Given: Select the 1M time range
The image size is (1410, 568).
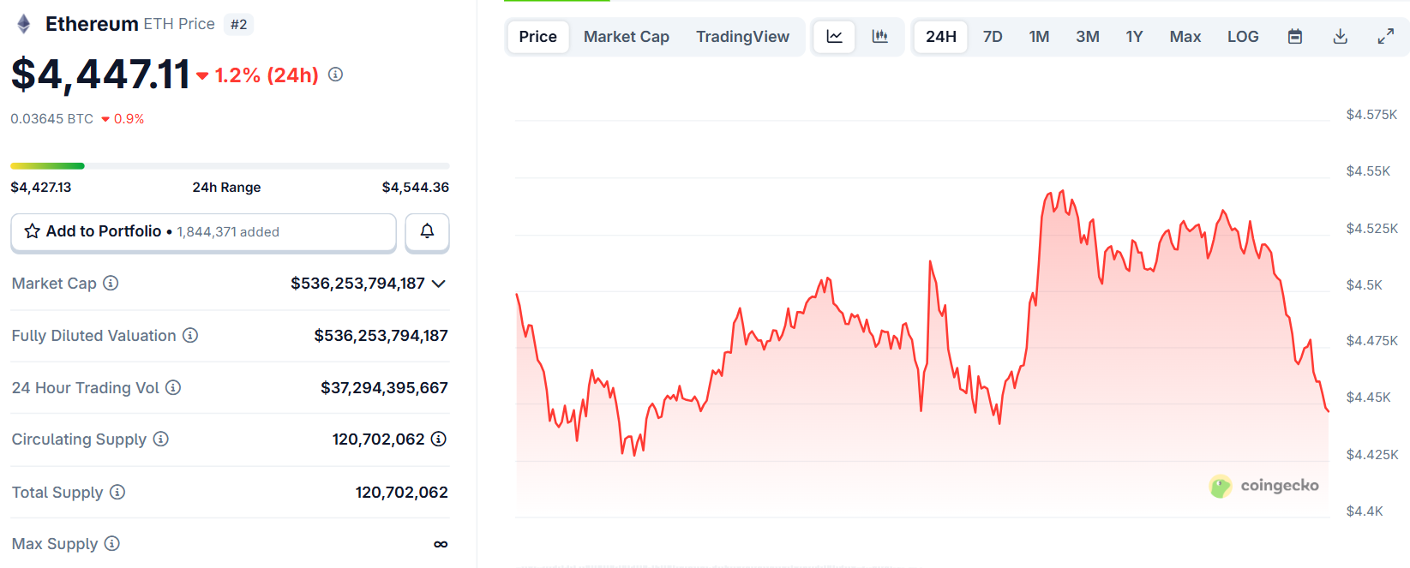Looking at the screenshot, I should click(x=1039, y=37).
